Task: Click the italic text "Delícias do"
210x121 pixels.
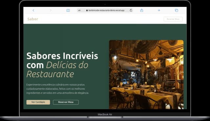Action: [67, 65]
